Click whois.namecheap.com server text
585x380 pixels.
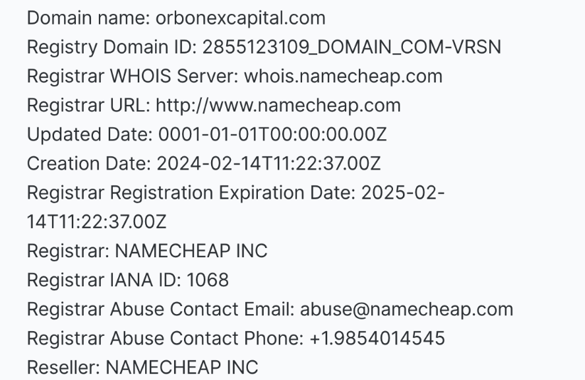(343, 77)
